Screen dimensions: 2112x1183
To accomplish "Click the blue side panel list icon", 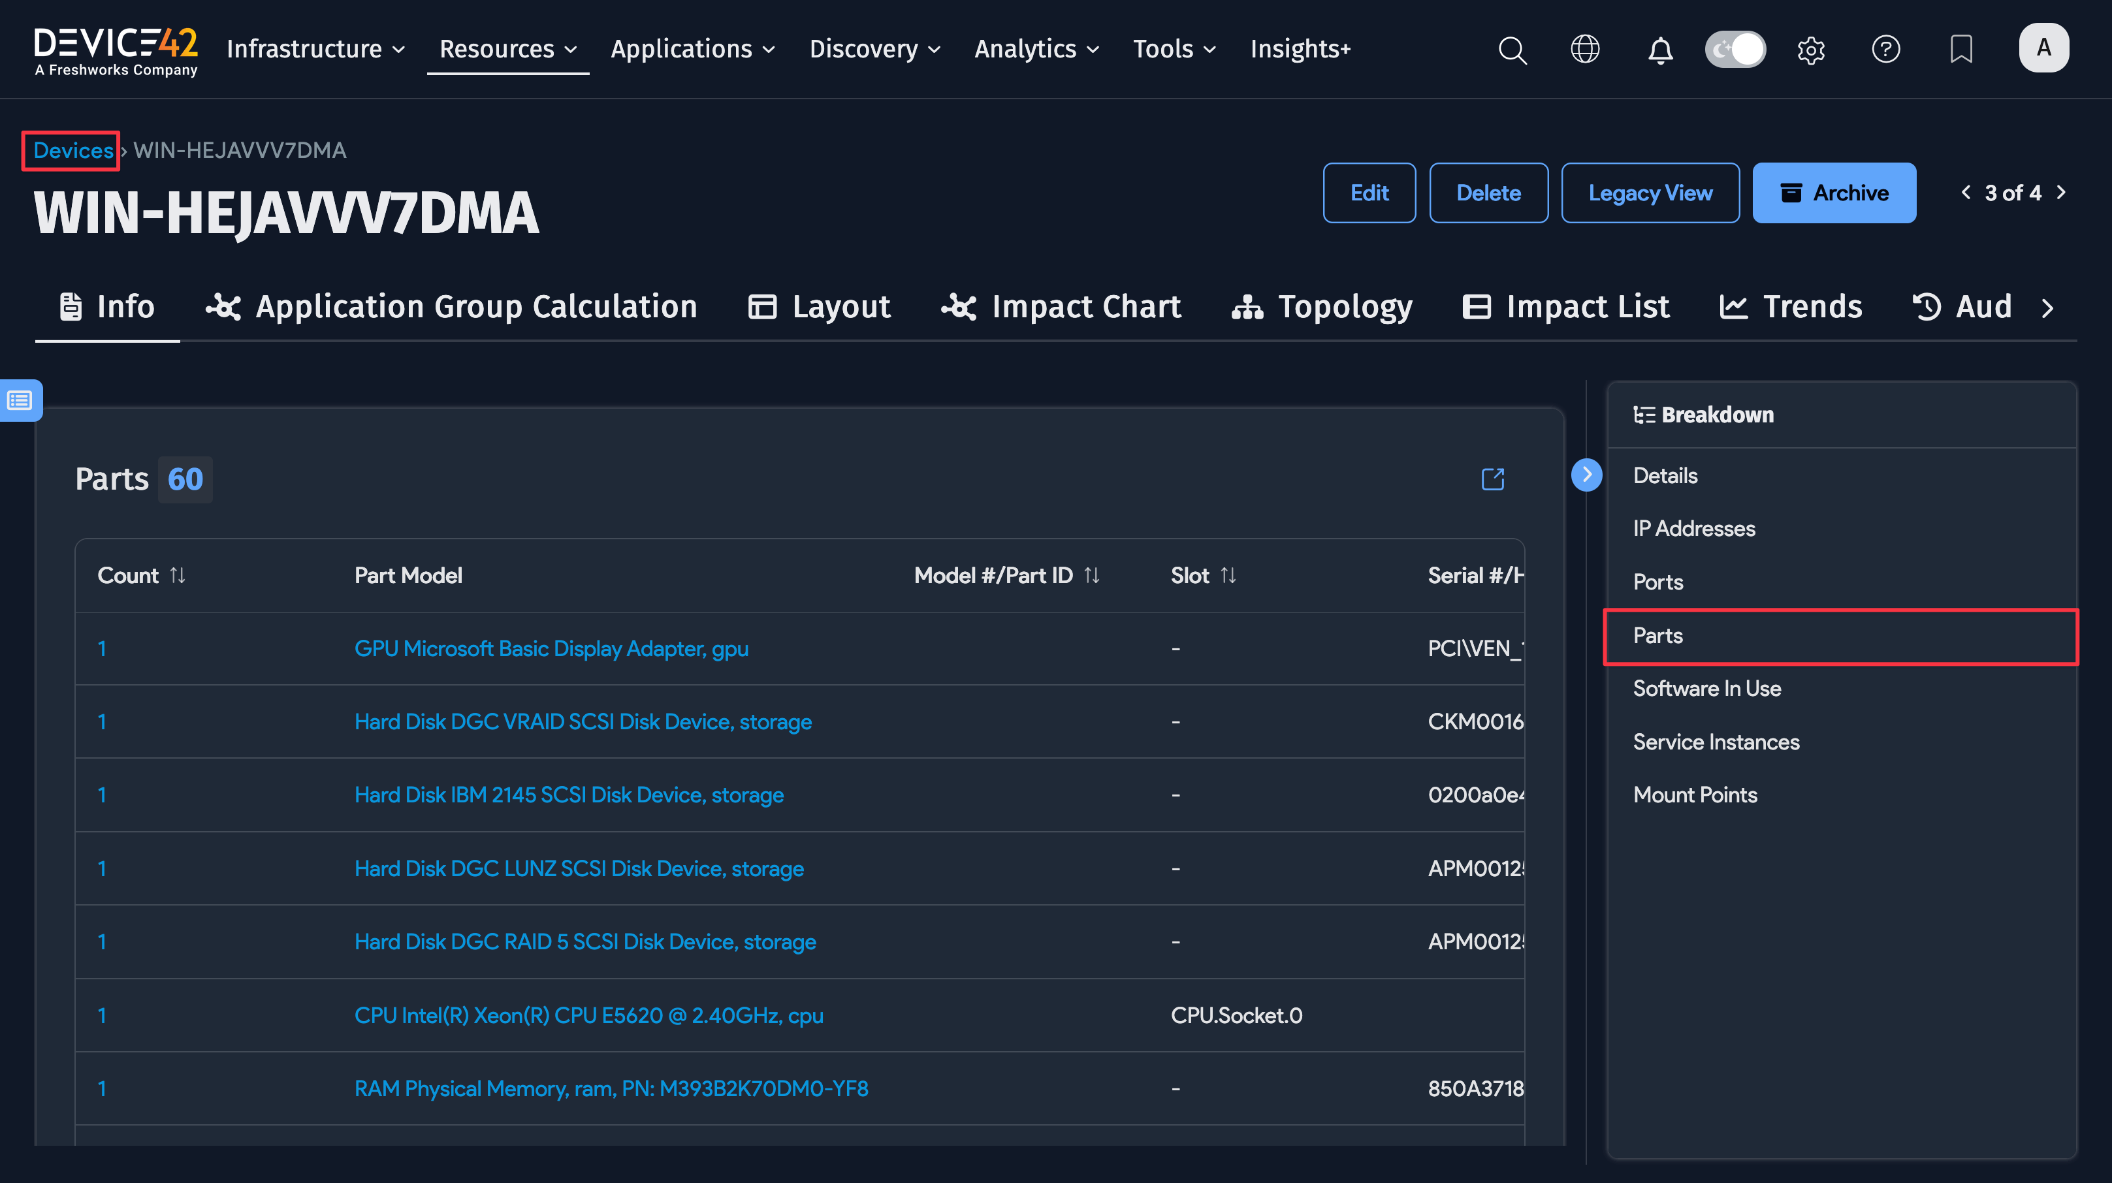I will (x=20, y=400).
